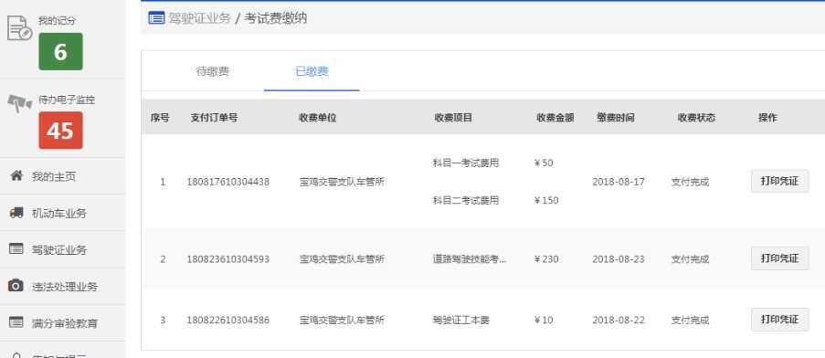Screen dimensions: 825x358
Task: Open 驾驶证业务 breadcrumb link
Action: point(199,18)
